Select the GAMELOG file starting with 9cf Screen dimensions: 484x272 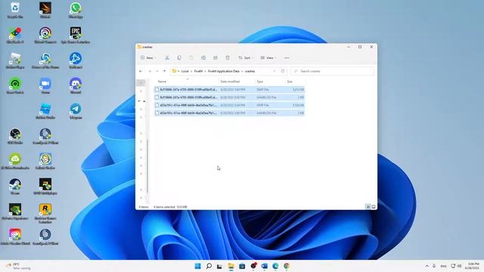coord(229,97)
